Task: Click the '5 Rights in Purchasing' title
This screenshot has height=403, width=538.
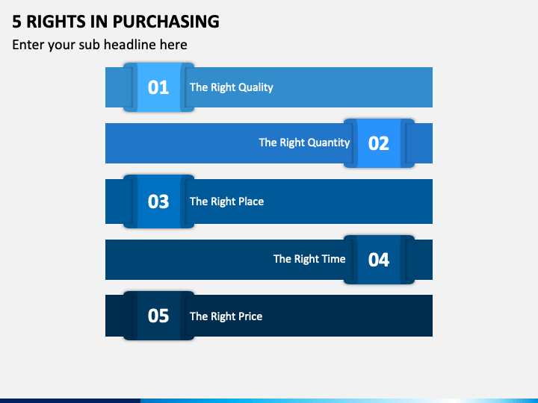Action: (x=116, y=22)
